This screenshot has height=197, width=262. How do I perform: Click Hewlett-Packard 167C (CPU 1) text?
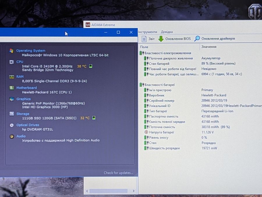pos(47,92)
